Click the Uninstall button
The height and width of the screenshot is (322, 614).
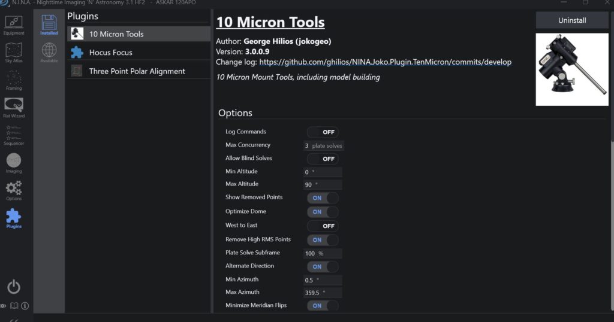coord(572,20)
